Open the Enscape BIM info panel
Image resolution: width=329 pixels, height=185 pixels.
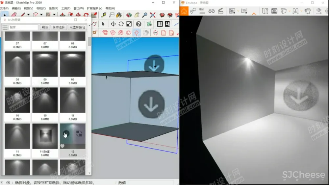[x=202, y=11]
